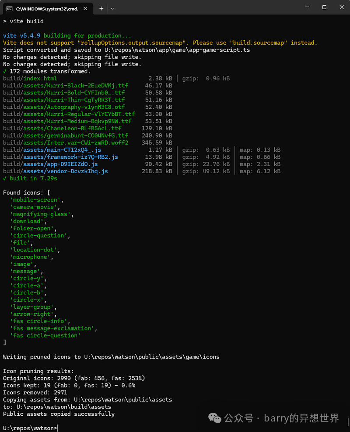
Task: Click the U:\repos\watson> command prompt line
Action: 30,428
